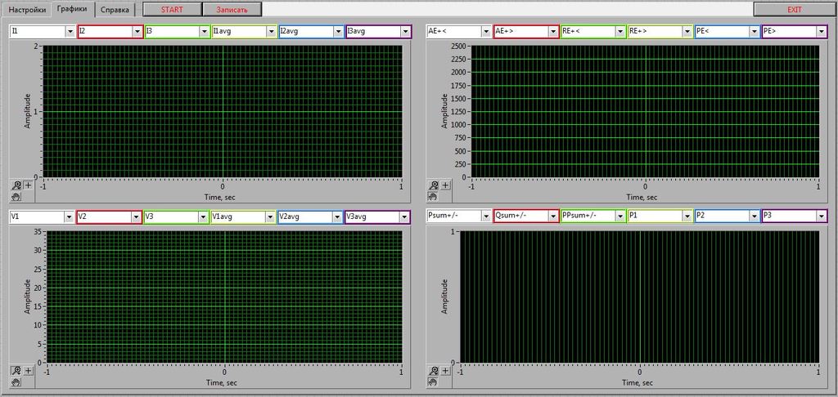Select pan hand tool on energy graph
The image size is (838, 397).
pos(434,196)
